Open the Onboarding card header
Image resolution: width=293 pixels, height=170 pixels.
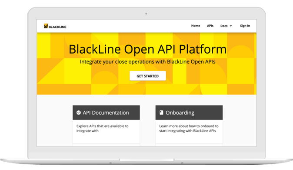189,112
